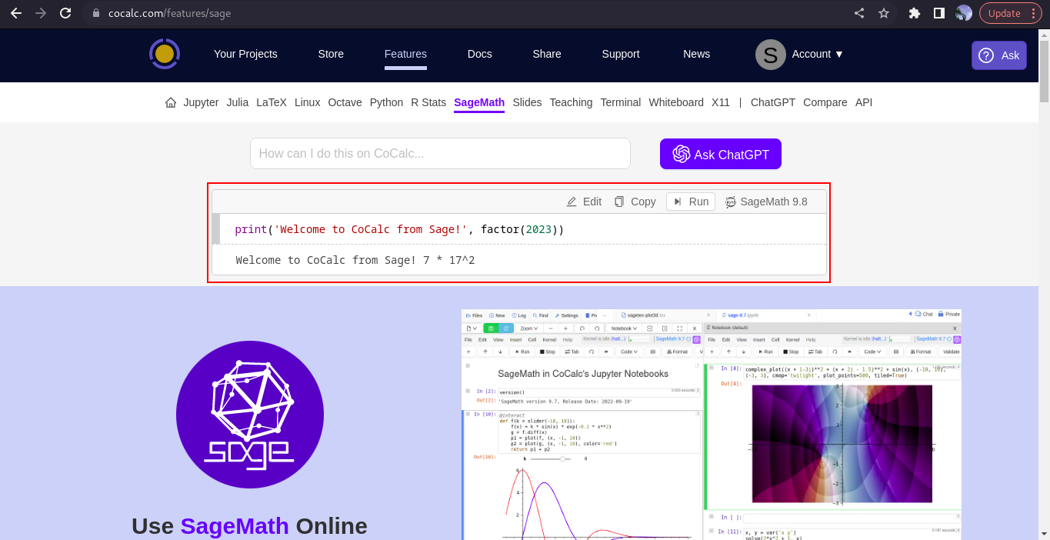
Task: Open the X11 features page
Action: 721,102
